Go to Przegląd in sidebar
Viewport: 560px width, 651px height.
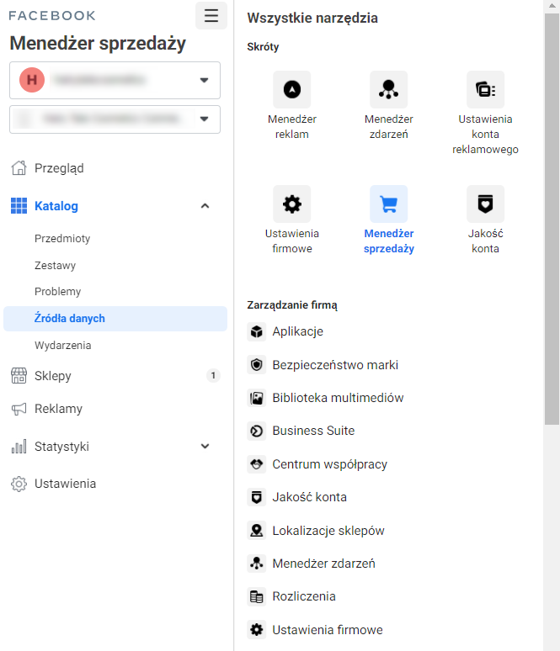[x=59, y=168]
